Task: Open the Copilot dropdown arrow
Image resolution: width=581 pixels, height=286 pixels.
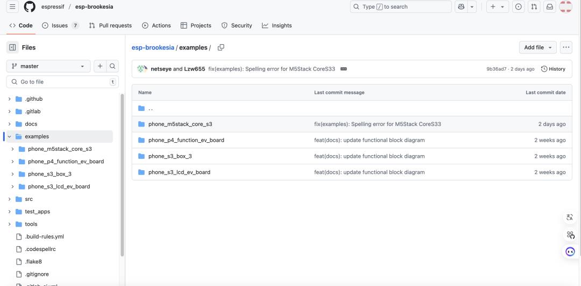Action: click(472, 6)
